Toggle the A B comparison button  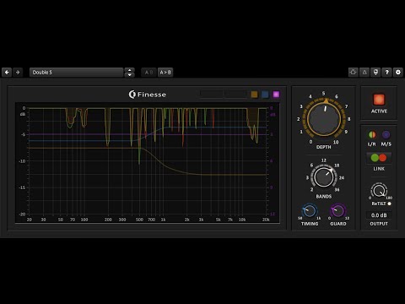[x=148, y=73]
